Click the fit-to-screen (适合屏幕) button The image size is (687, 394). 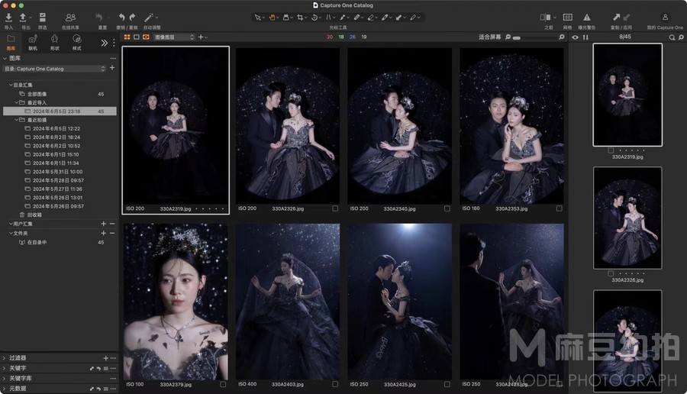(x=489, y=37)
